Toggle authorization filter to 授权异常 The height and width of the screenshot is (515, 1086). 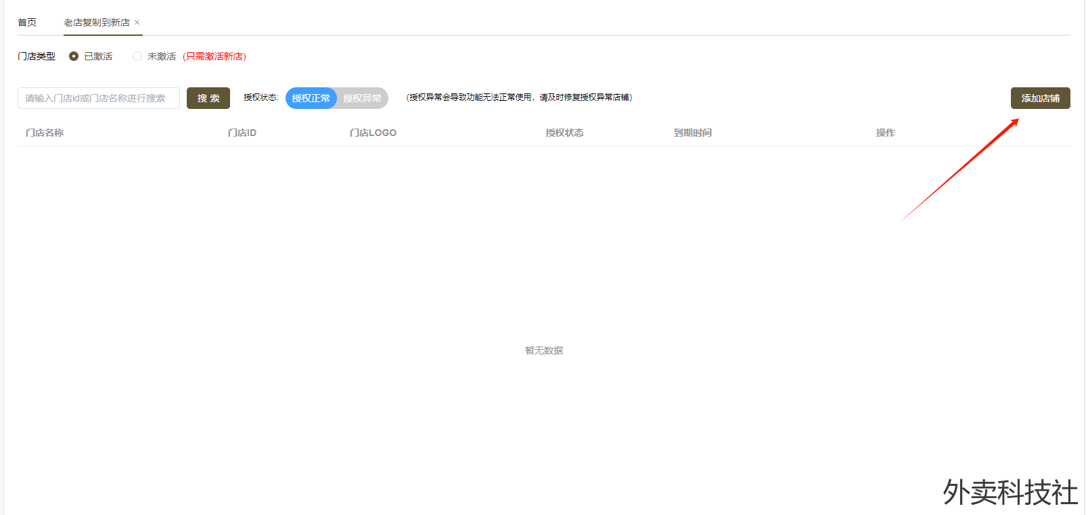click(363, 98)
